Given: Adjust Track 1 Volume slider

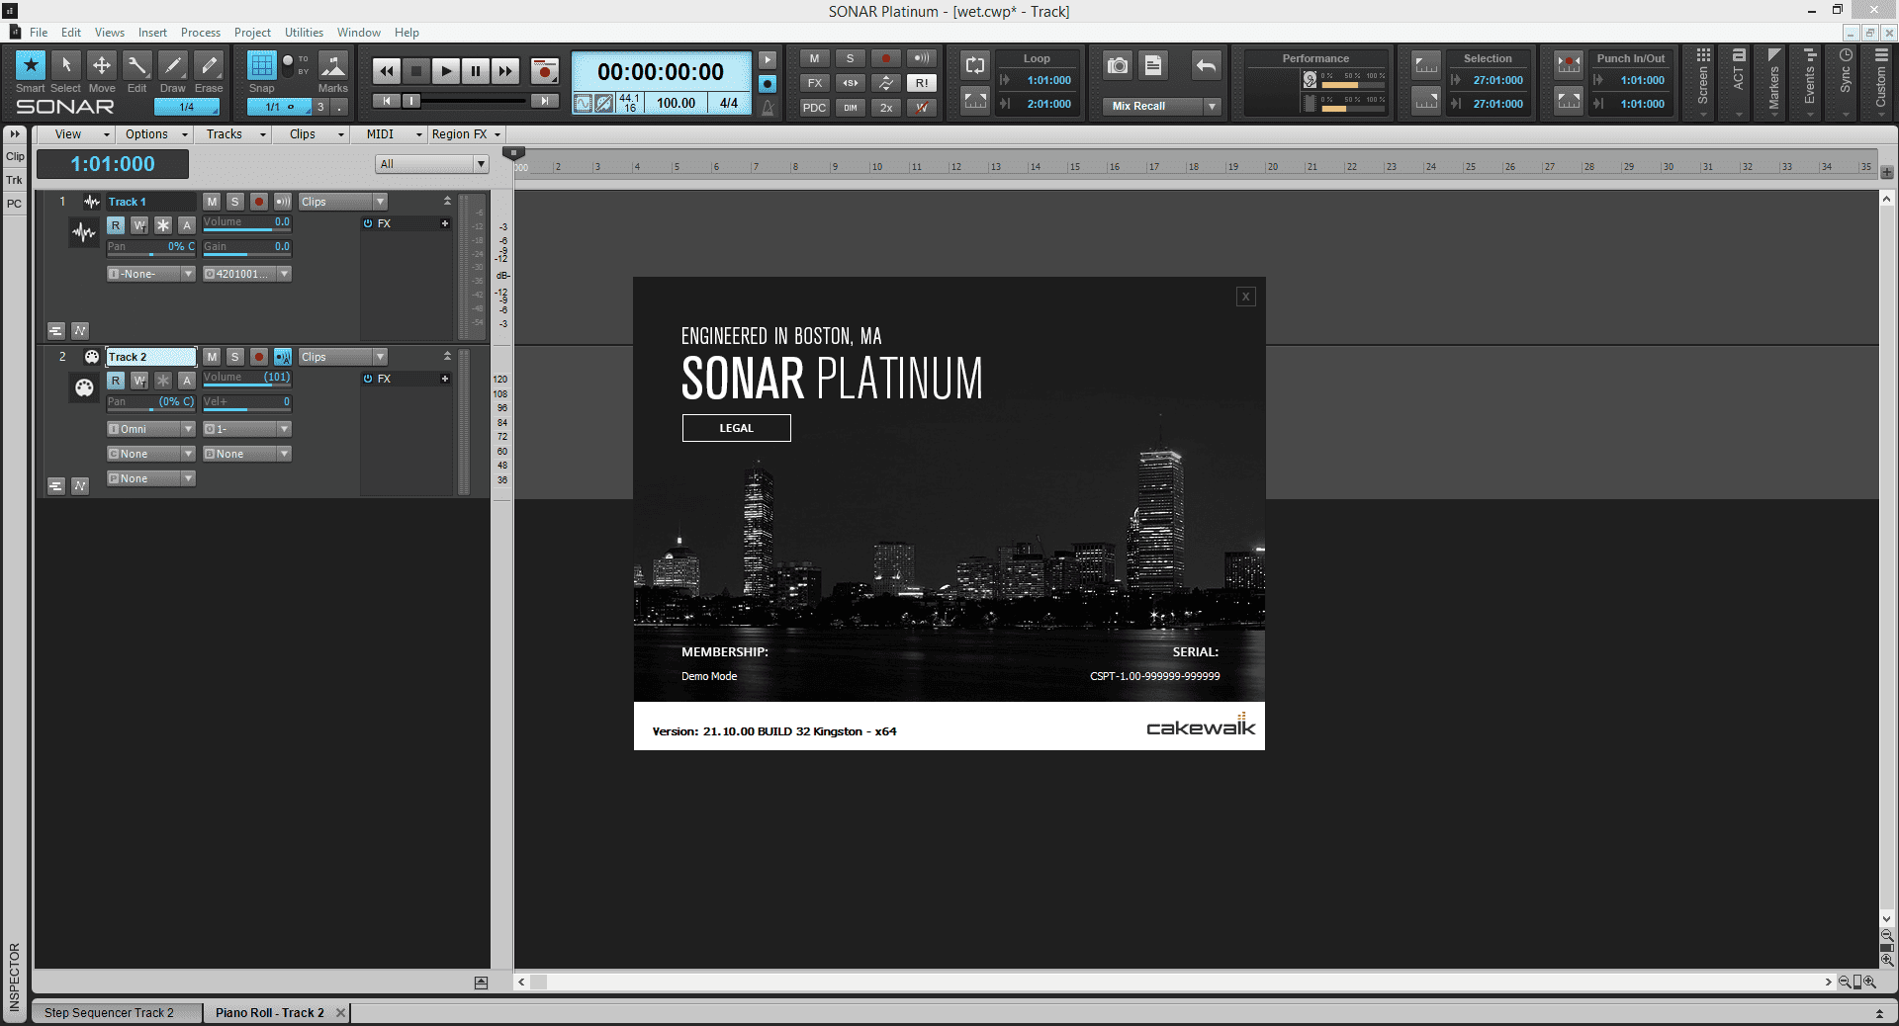Looking at the screenshot, I should pos(247,223).
